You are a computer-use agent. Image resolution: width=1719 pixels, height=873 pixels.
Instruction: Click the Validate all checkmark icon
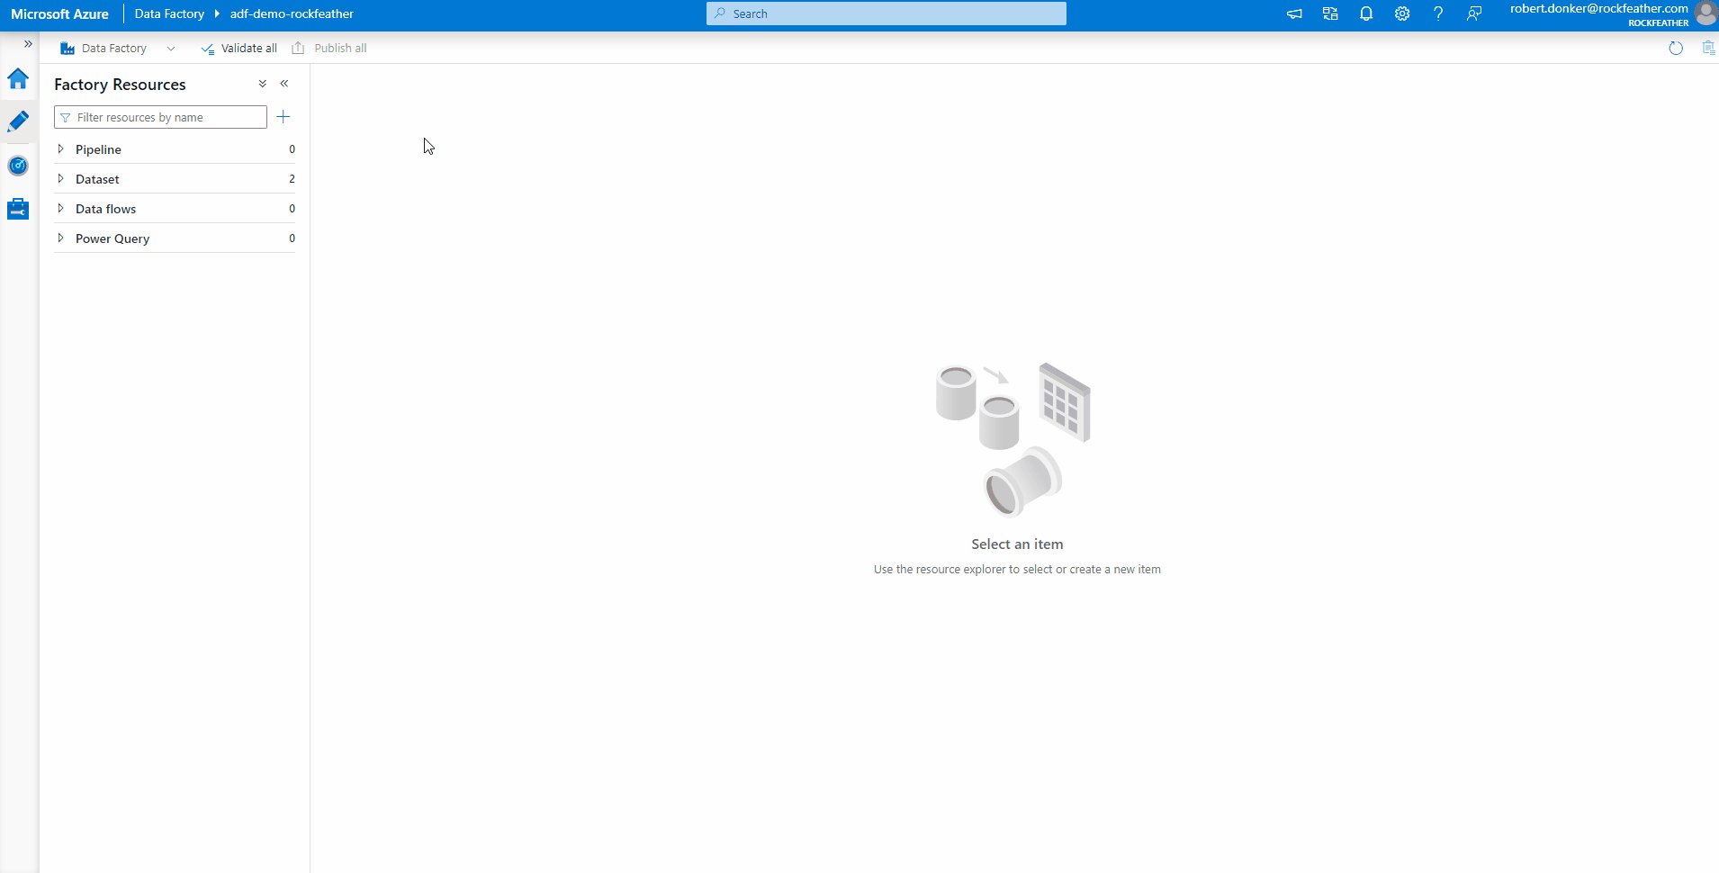point(208,49)
